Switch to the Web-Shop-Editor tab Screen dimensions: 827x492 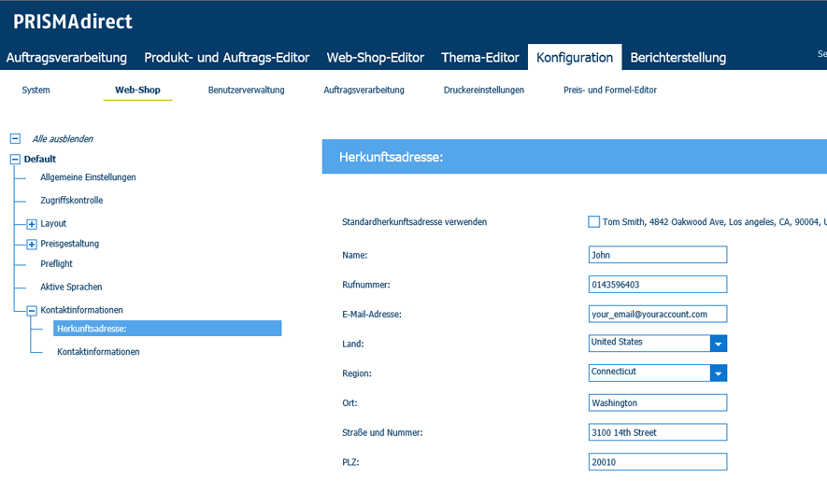(376, 58)
